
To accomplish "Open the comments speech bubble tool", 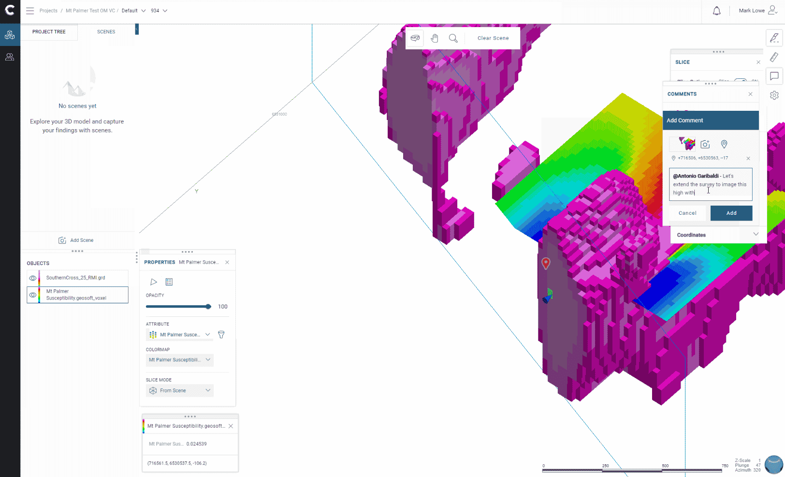I will [774, 76].
